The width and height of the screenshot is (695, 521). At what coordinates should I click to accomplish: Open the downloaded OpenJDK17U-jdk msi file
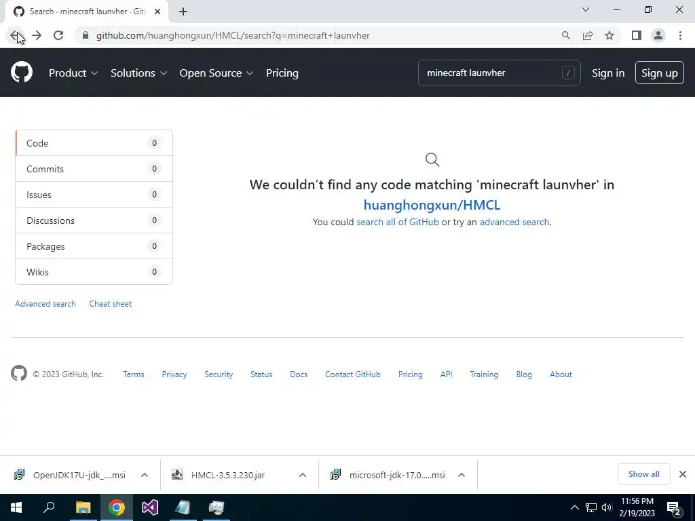pyautogui.click(x=71, y=475)
